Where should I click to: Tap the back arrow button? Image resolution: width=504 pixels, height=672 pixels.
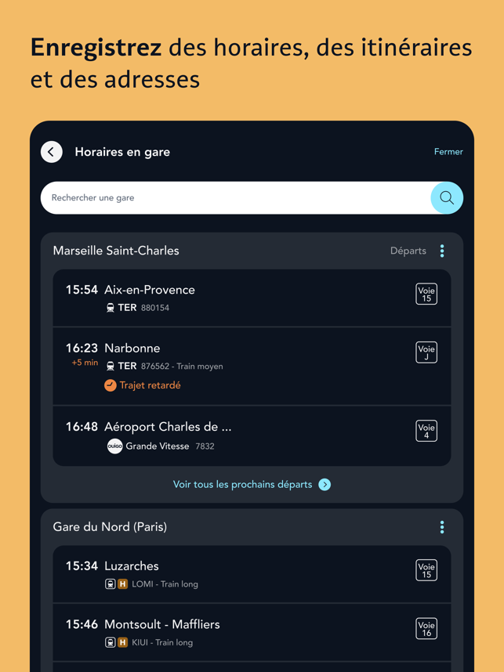52,152
